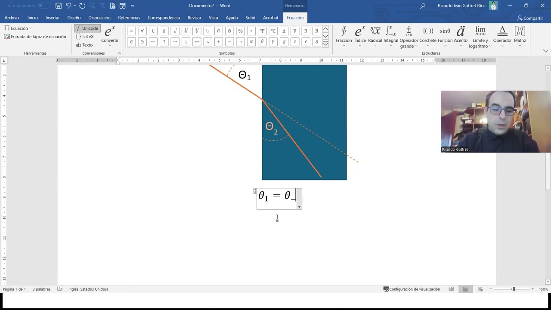Adjust the zoom slider handle
The width and height of the screenshot is (551, 310).
tap(513, 289)
